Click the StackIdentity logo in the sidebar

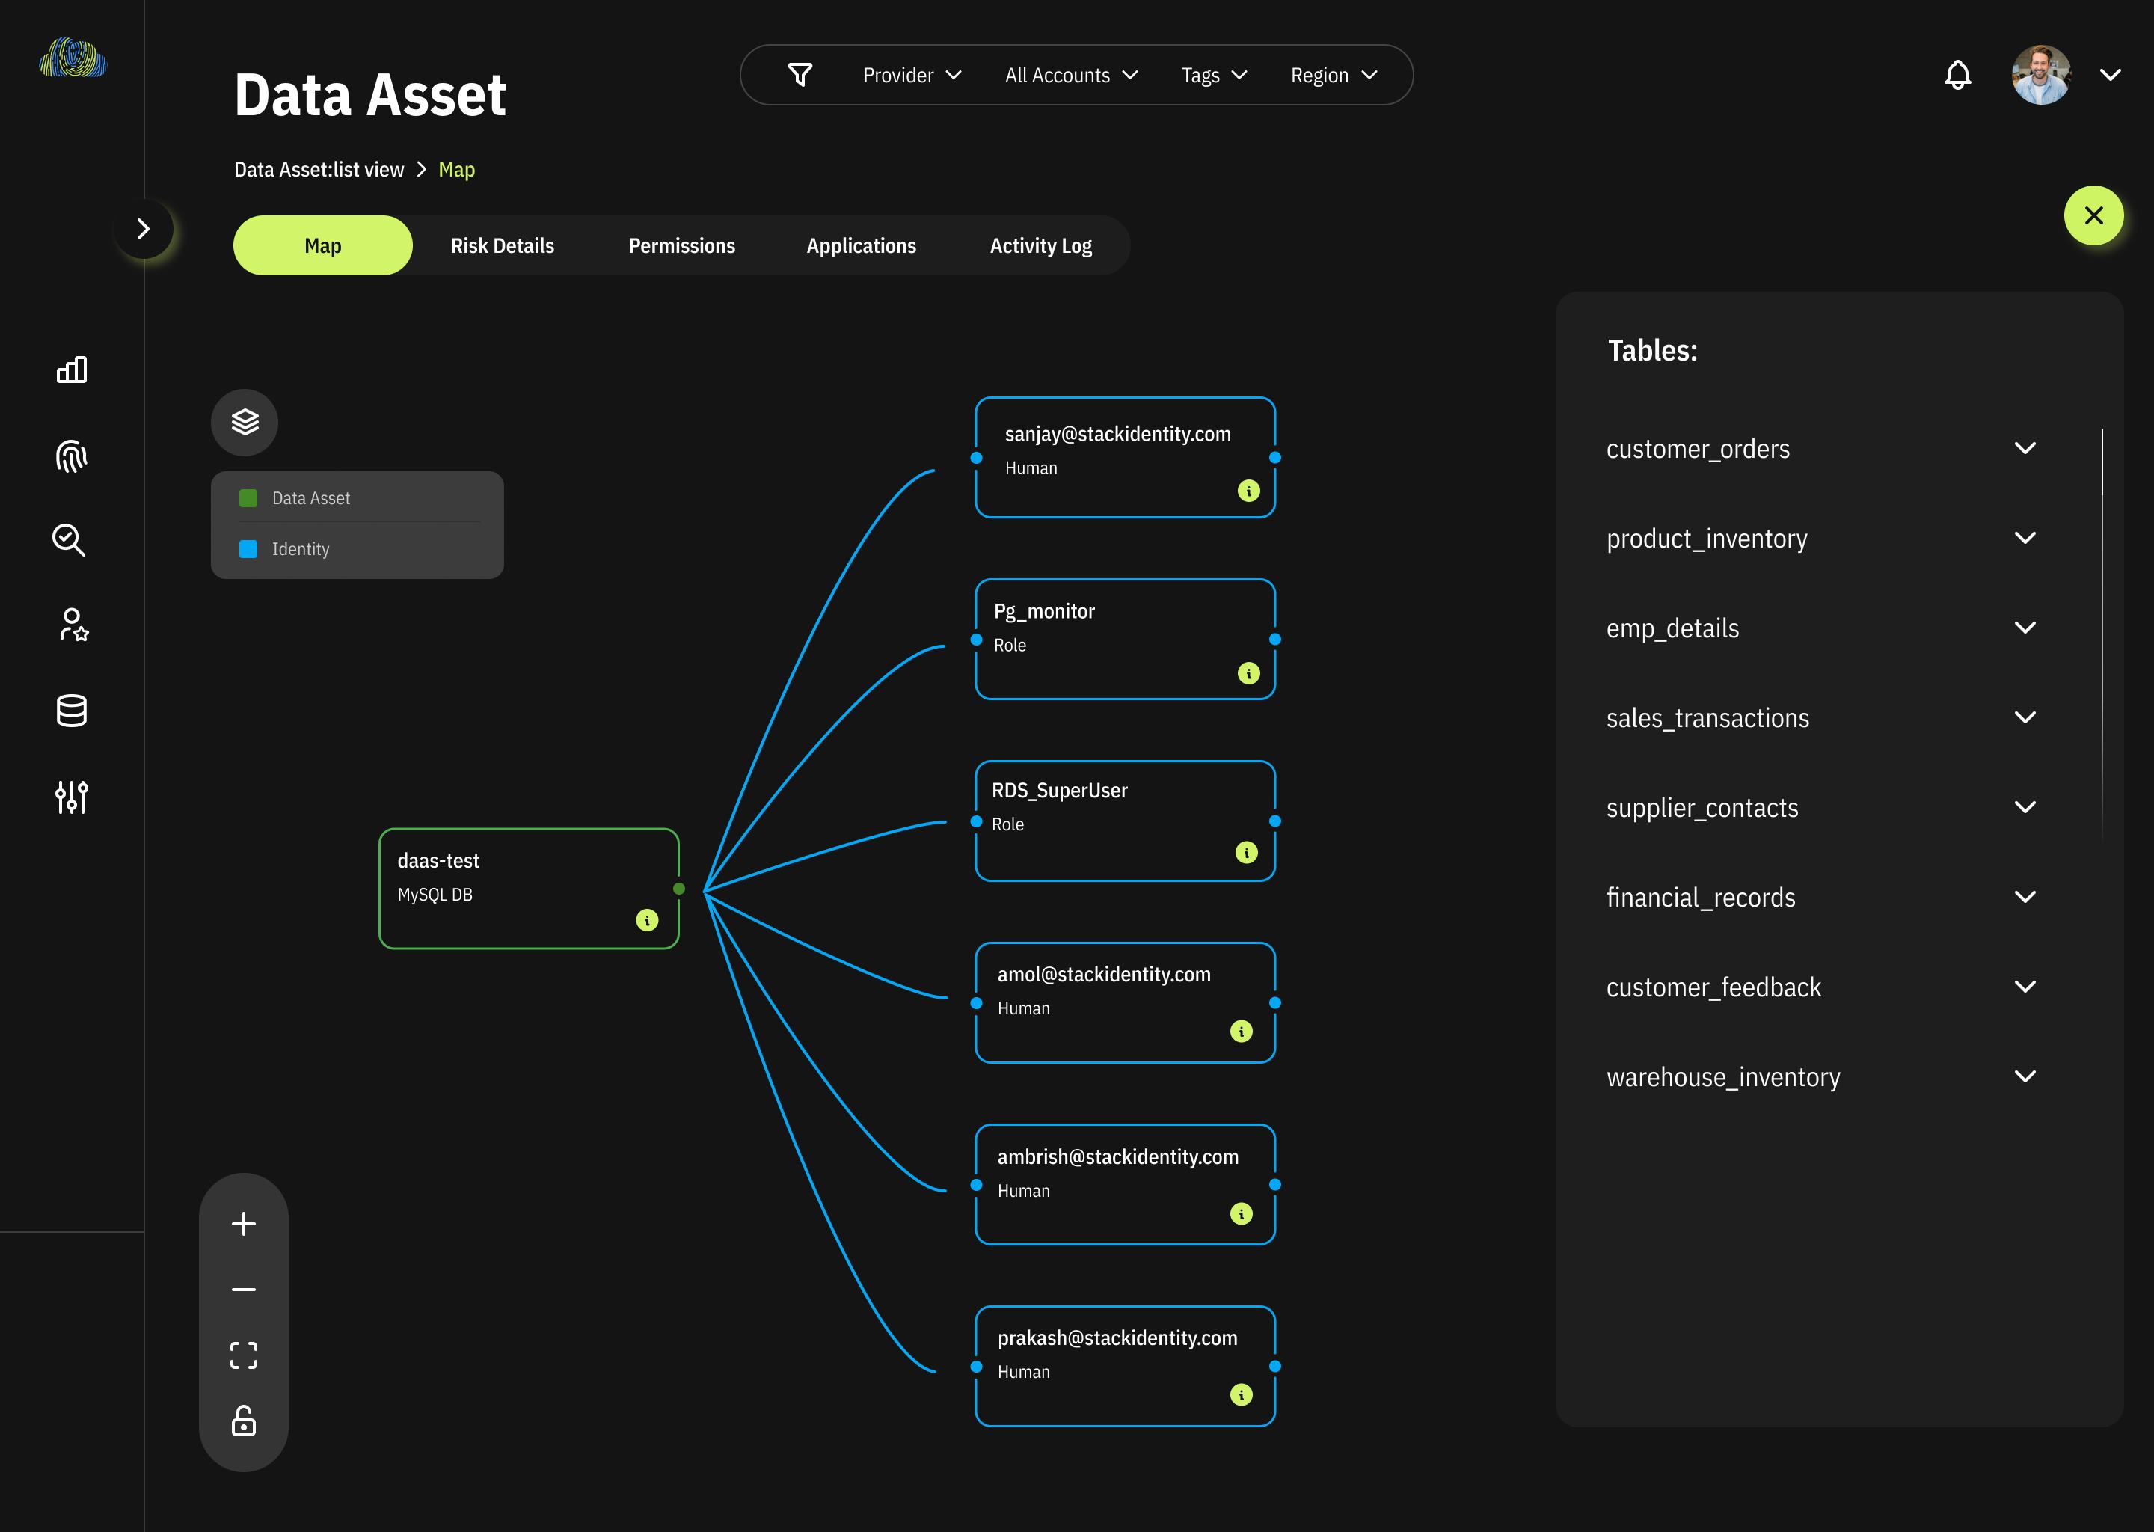pos(73,58)
